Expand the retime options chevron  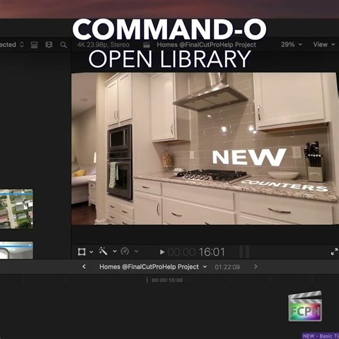coord(136,252)
